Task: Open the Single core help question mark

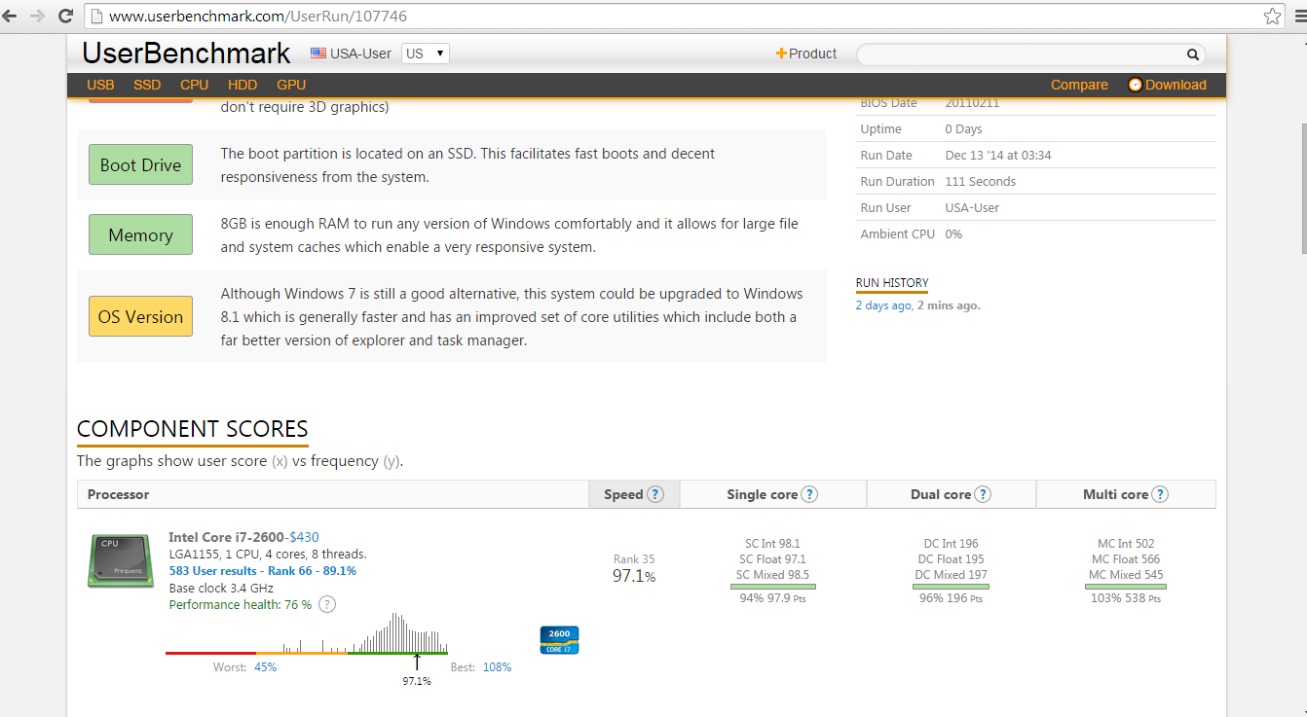Action: click(809, 494)
